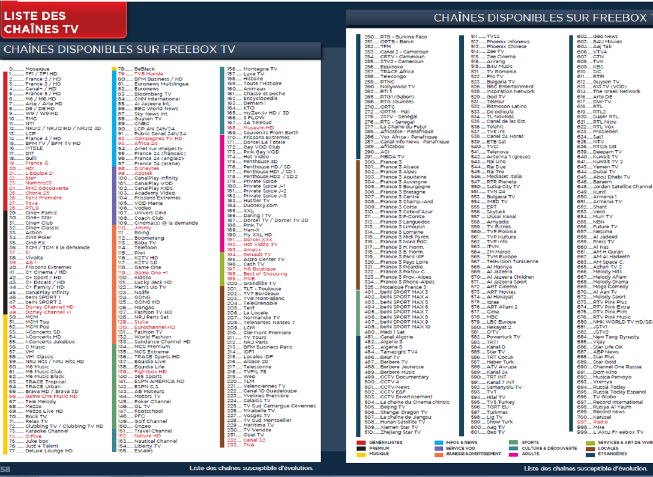This screenshot has width=653, height=477.
Task: Click the LISTE DES CHAÎNES TV title badge
Action: point(63,20)
